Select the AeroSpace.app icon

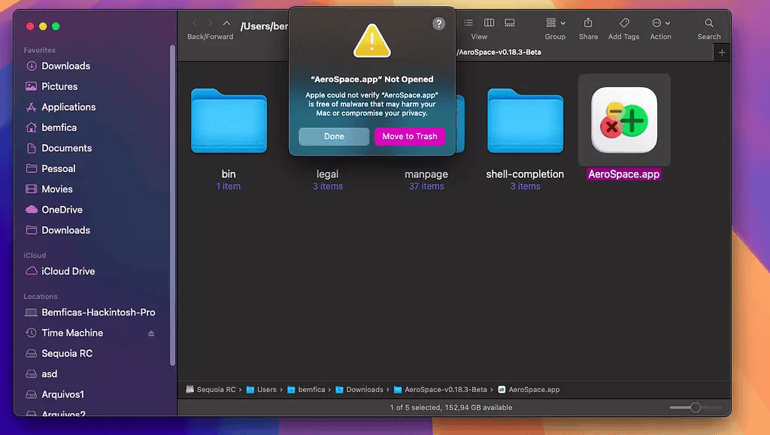624,120
